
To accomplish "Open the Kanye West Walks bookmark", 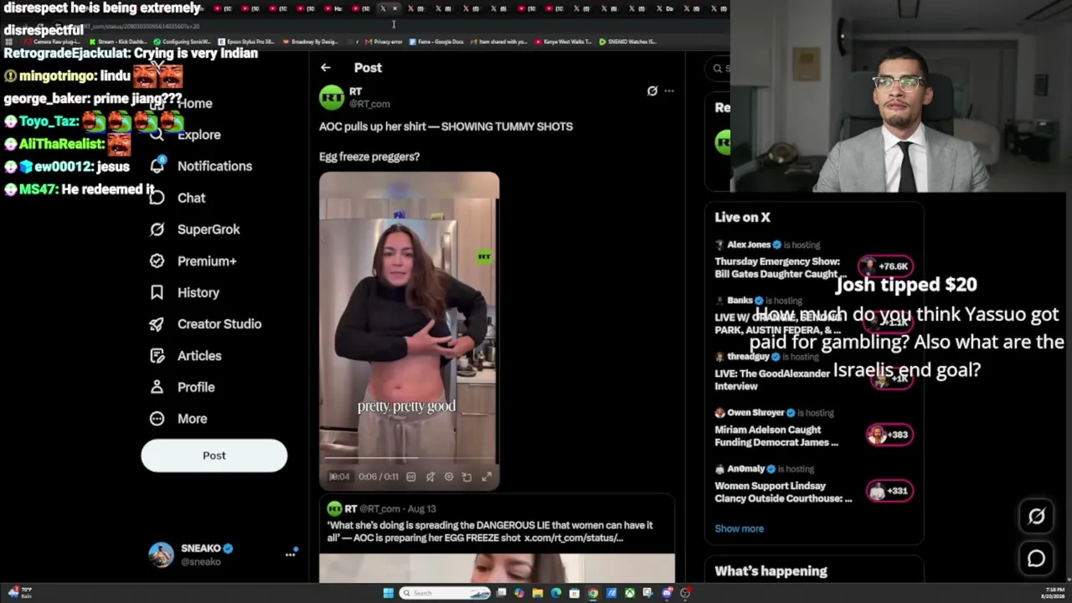I will click(x=563, y=41).
